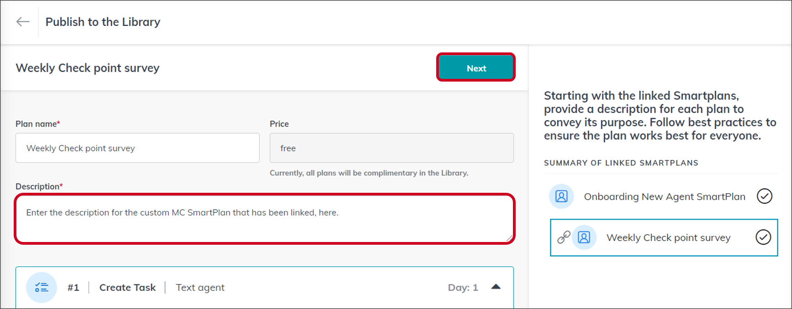Click the Description box resize handle
This screenshot has height=309, width=792.
click(x=509, y=238)
